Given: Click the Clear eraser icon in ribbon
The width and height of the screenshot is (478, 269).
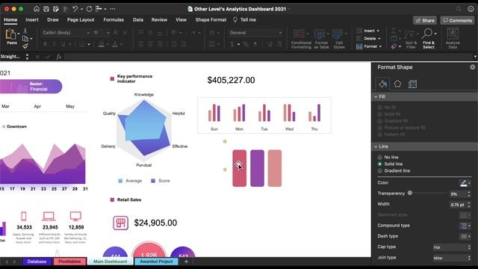Looking at the screenshot, I should pyautogui.click(x=394, y=46).
